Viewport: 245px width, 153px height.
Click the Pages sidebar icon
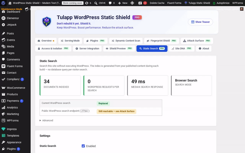point(3,53)
